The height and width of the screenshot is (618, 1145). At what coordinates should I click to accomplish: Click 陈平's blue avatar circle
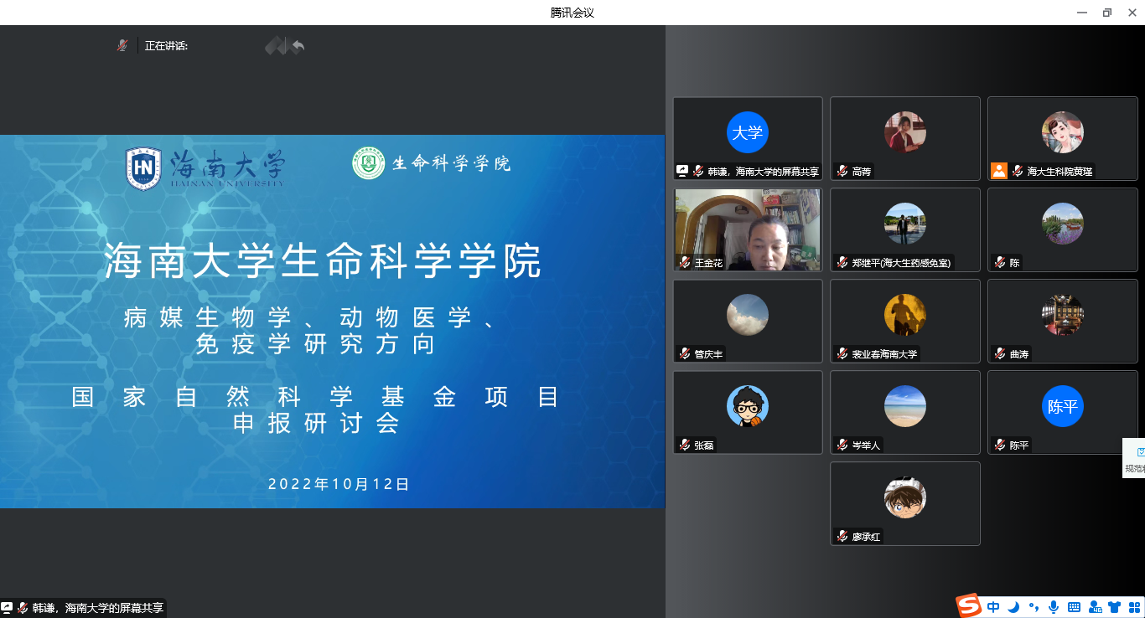tap(1062, 406)
